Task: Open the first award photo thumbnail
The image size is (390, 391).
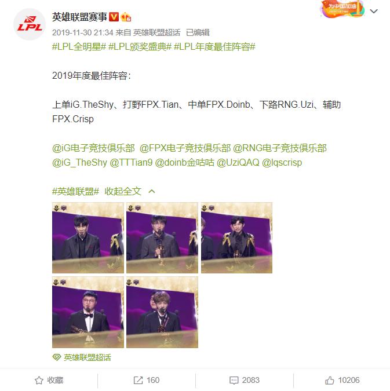Action: (x=88, y=238)
